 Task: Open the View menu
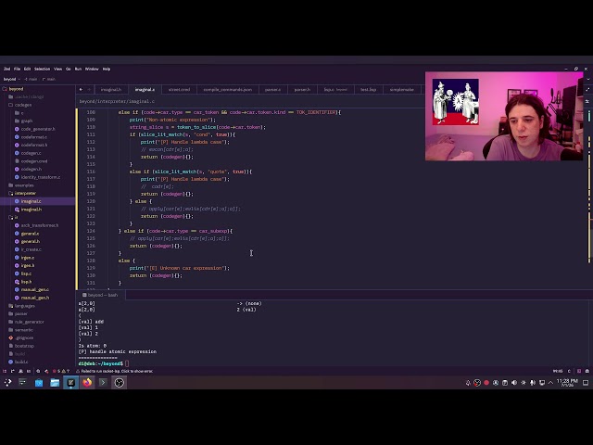57,69
